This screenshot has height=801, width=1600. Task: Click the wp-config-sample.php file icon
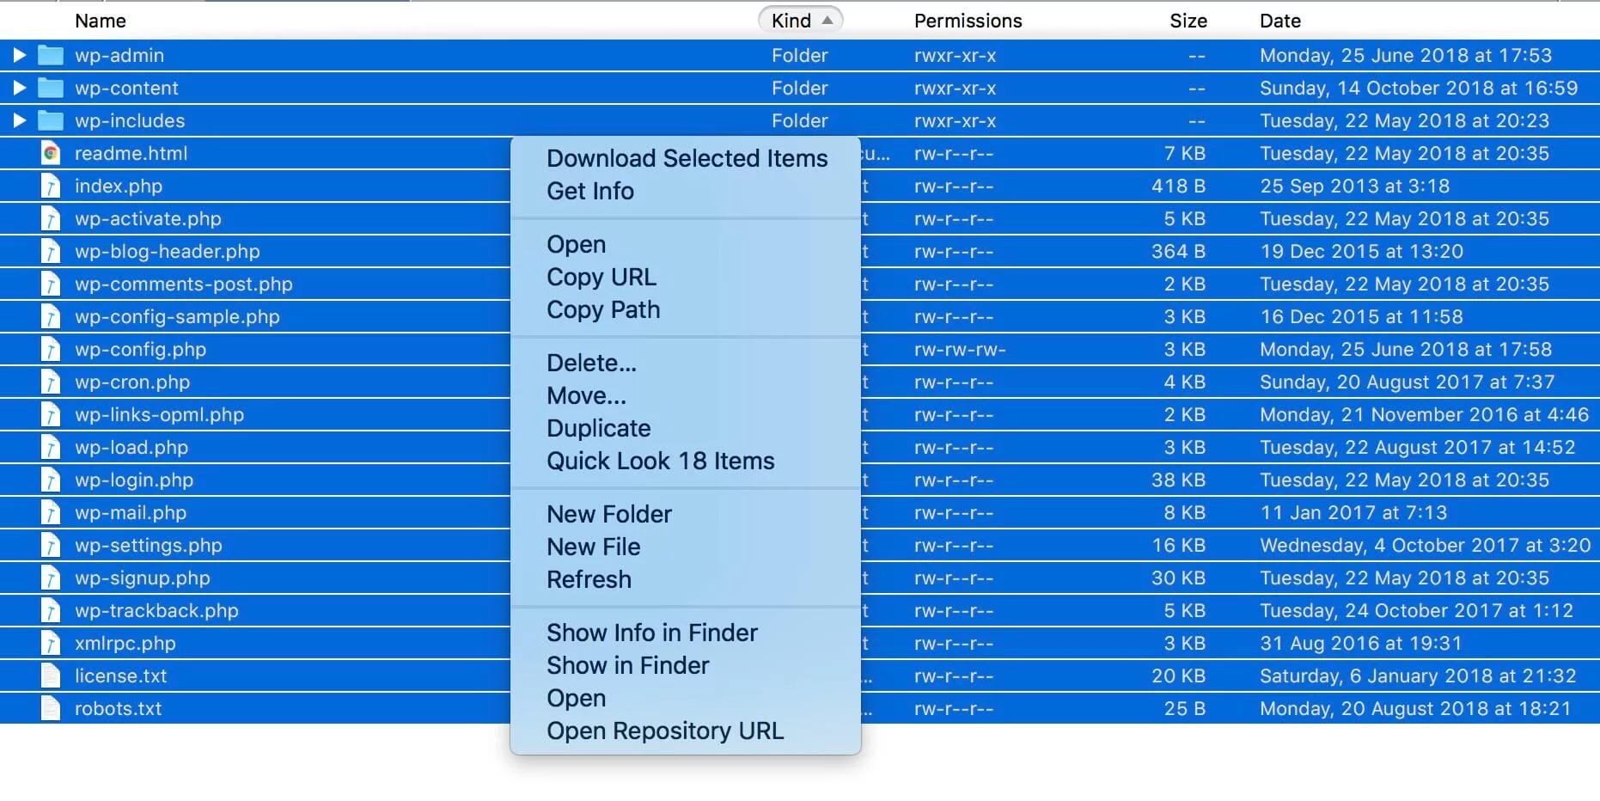pos(51,317)
